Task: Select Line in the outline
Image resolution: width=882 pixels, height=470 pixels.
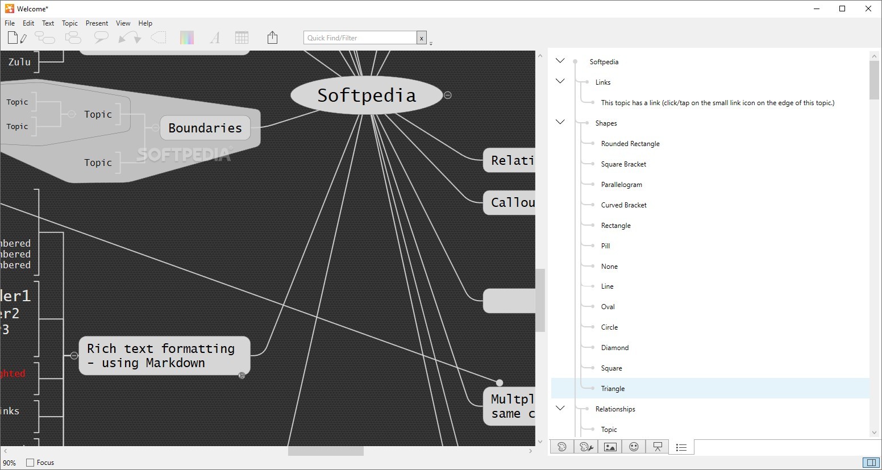Action: tap(608, 286)
